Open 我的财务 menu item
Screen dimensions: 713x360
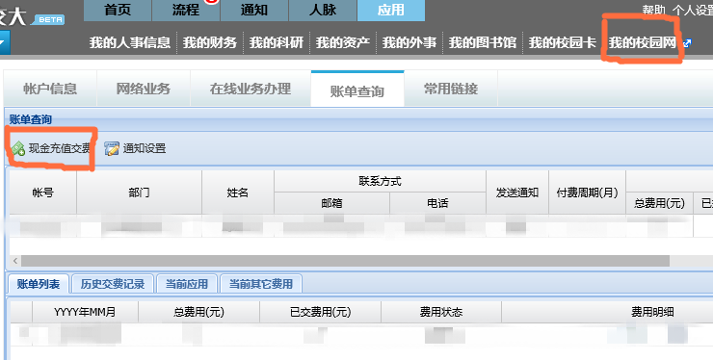[210, 42]
